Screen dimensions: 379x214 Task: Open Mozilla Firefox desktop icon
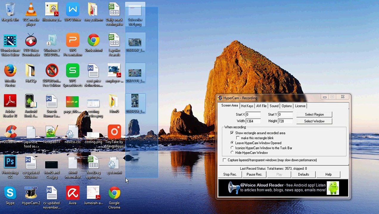[x=10, y=75]
